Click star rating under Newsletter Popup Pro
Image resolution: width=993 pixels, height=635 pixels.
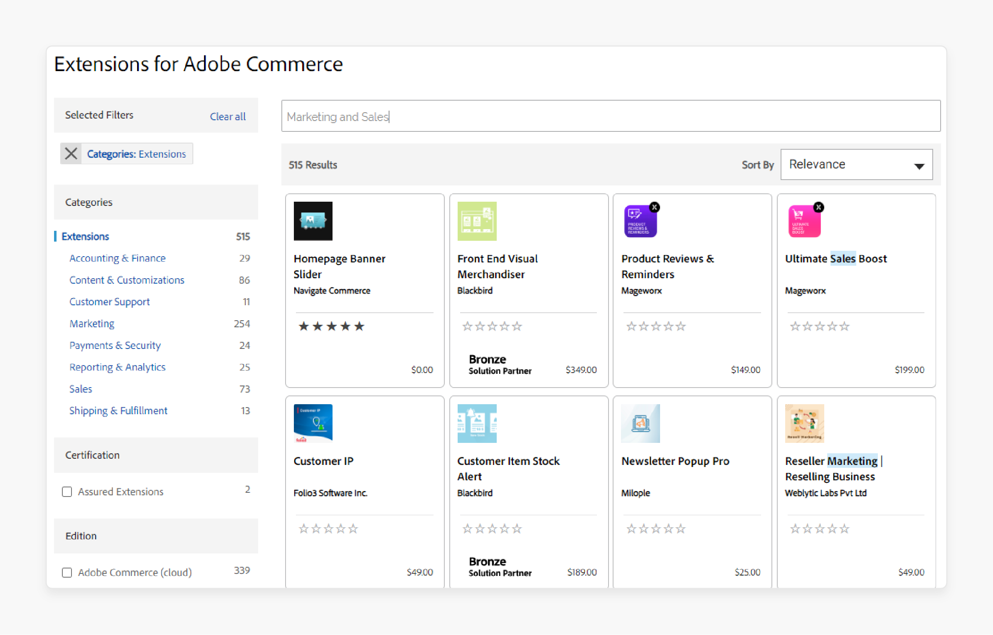[656, 529]
